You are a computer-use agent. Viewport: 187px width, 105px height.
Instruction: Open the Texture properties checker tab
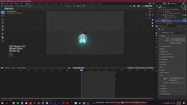point(156,71)
